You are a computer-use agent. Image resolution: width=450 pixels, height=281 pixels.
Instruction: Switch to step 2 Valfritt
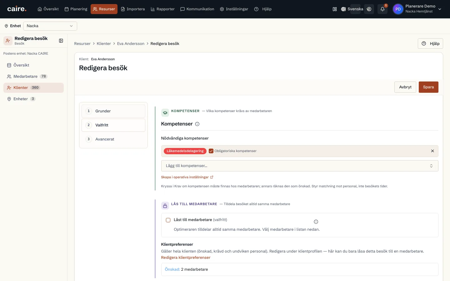pyautogui.click(x=113, y=125)
